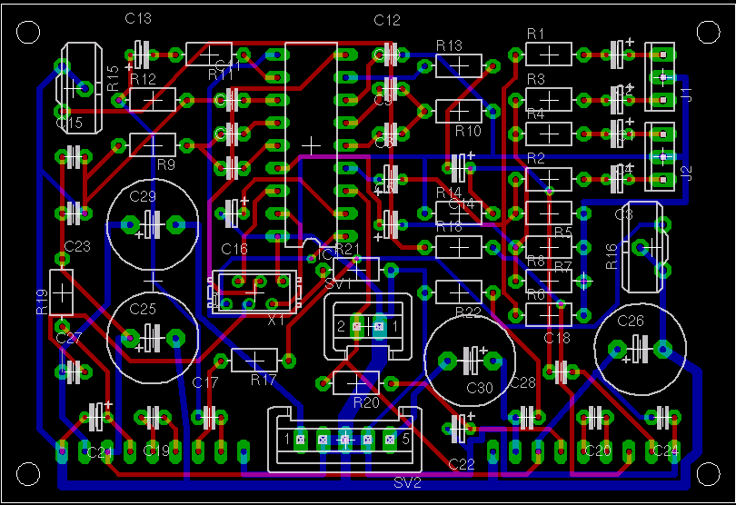The height and width of the screenshot is (505, 736).
Task: Click pin 1 of the SV2 connector
Action: point(301,440)
